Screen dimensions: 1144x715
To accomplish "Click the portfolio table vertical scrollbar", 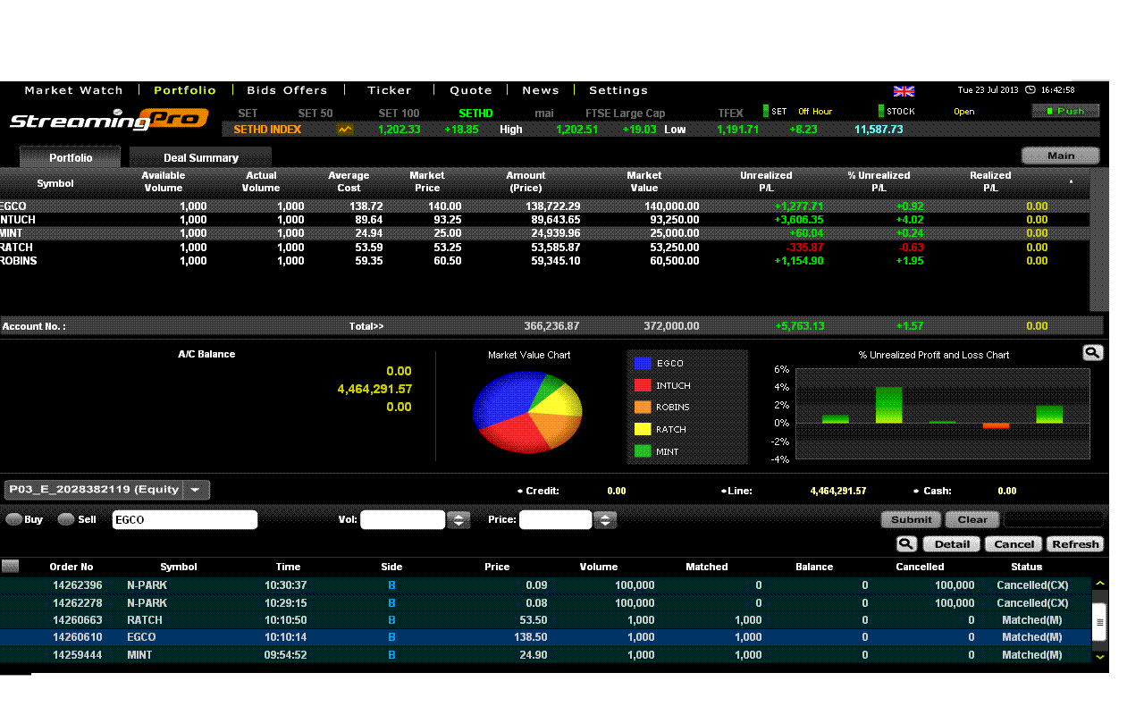I will click(1098, 240).
